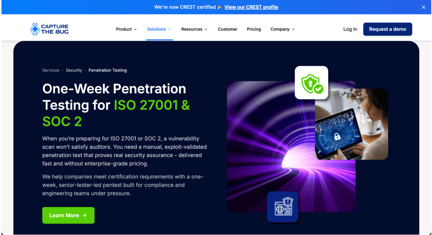Image resolution: width=432 pixels, height=235 pixels.
Task: Expand the Resources dropdown menu
Action: click(x=194, y=29)
